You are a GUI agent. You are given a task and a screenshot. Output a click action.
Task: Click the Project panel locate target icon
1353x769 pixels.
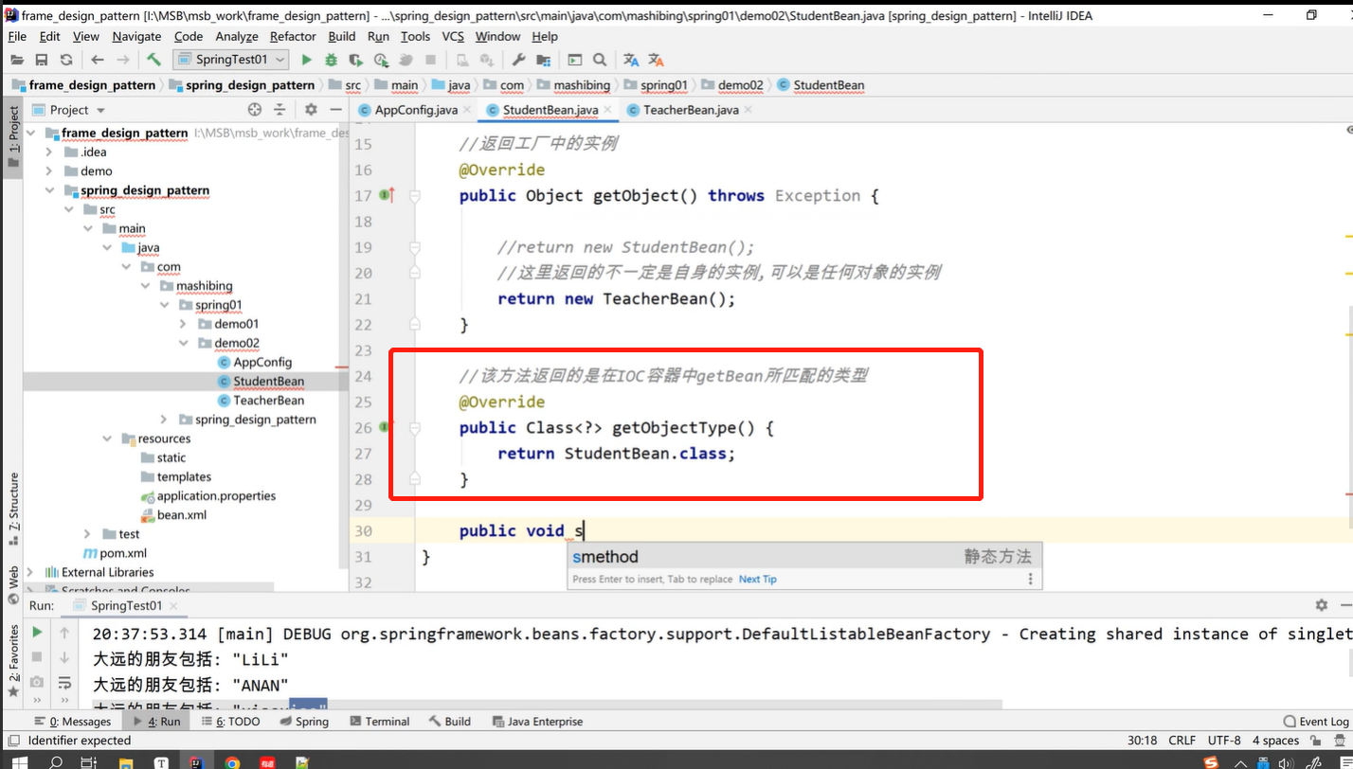click(254, 110)
